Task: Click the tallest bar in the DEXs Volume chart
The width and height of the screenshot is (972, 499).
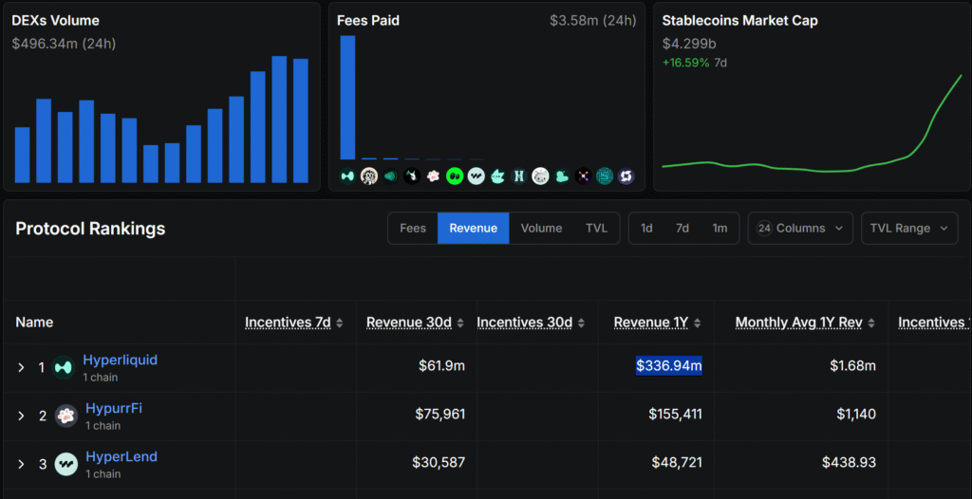Action: point(279,119)
